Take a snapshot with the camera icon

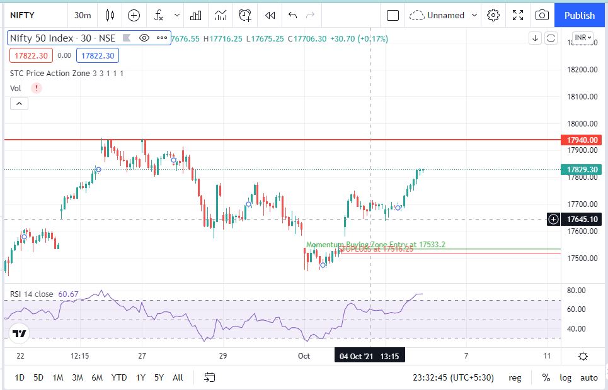click(541, 15)
